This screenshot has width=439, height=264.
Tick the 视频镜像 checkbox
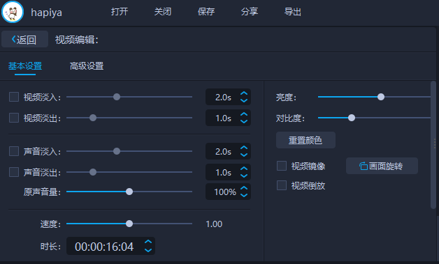point(282,166)
